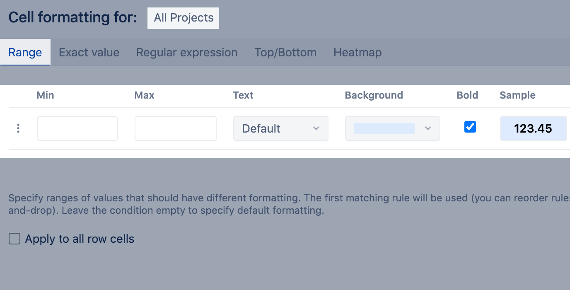Focus the Max value input field
Screen dimensions: 570x290
click(176, 128)
